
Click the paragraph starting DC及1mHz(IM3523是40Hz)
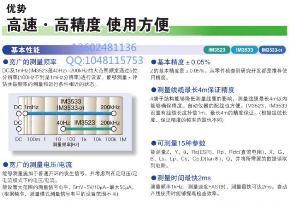[70, 77]
